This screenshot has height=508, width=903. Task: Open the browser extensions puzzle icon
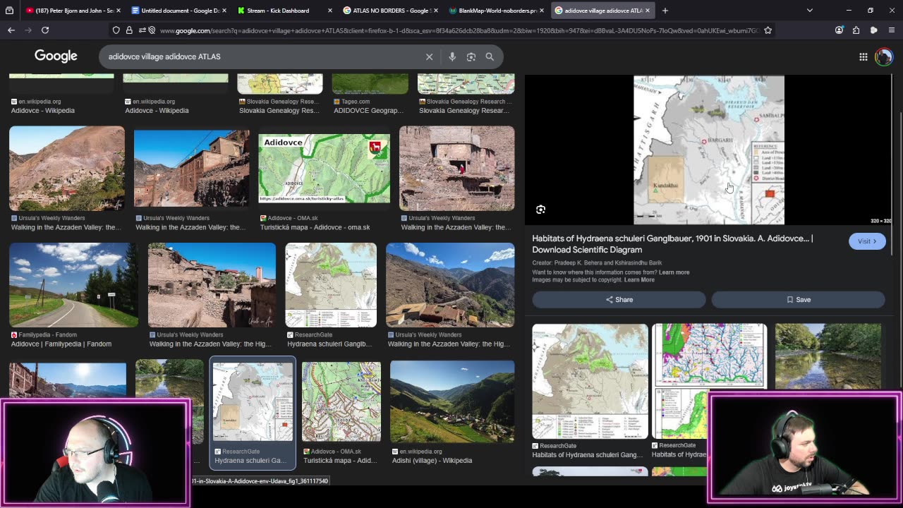856,30
